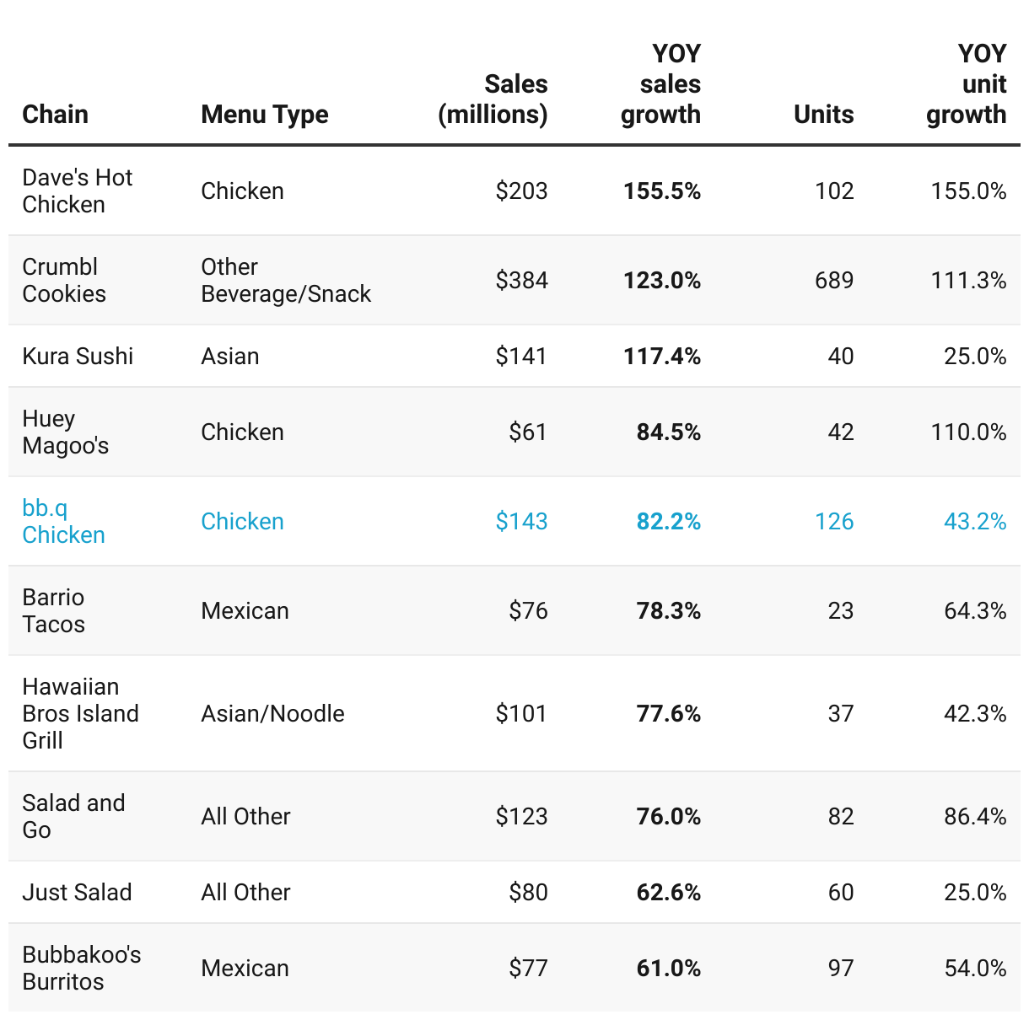This screenshot has width=1029, height=1020.
Task: Click the Just Salad chain name
Action: click(77, 892)
